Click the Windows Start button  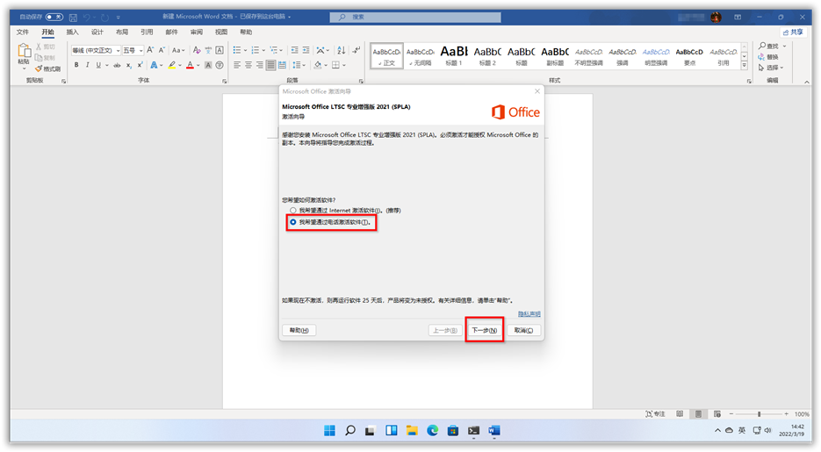coord(329,431)
